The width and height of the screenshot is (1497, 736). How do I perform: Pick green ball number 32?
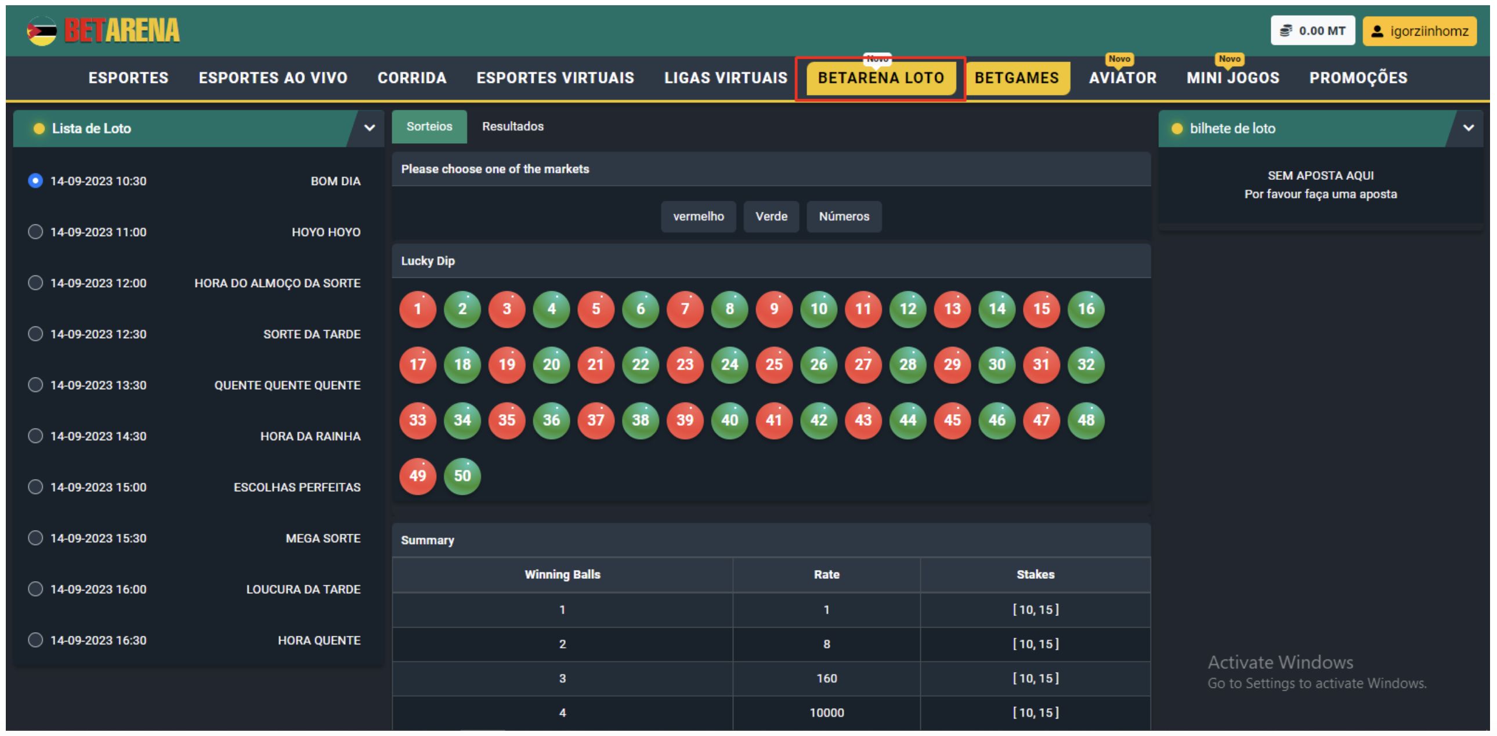point(1086,365)
